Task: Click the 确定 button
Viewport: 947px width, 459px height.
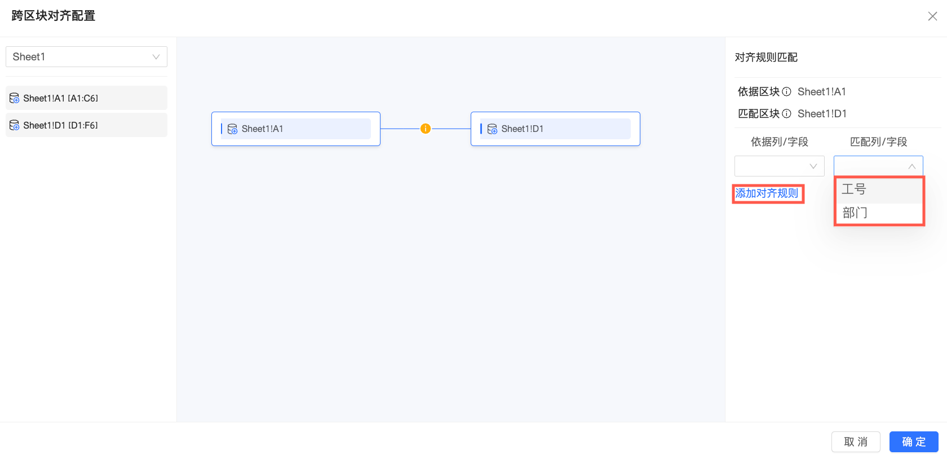Action: click(x=914, y=442)
